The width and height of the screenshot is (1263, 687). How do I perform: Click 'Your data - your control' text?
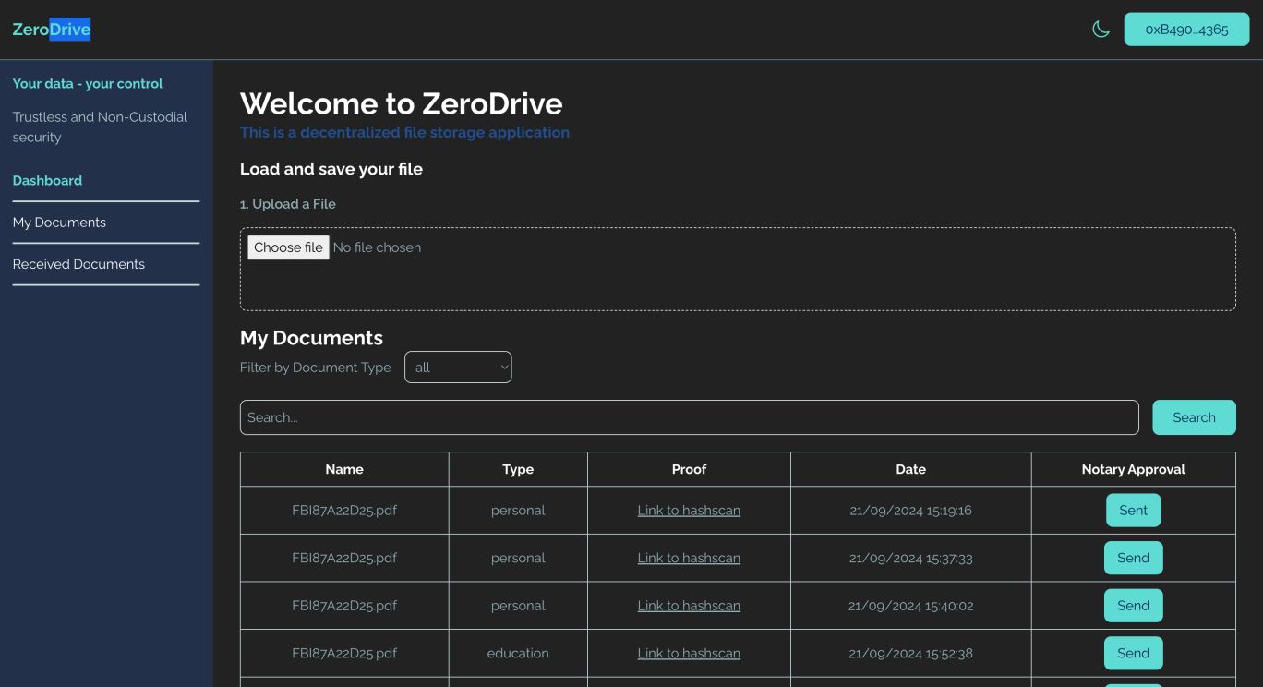pyautogui.click(x=88, y=83)
